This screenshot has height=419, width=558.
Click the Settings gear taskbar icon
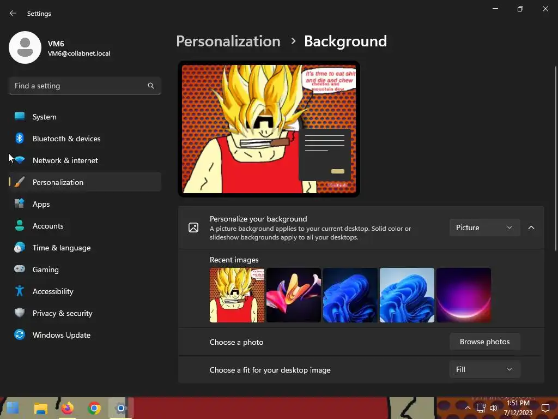pyautogui.click(x=120, y=408)
